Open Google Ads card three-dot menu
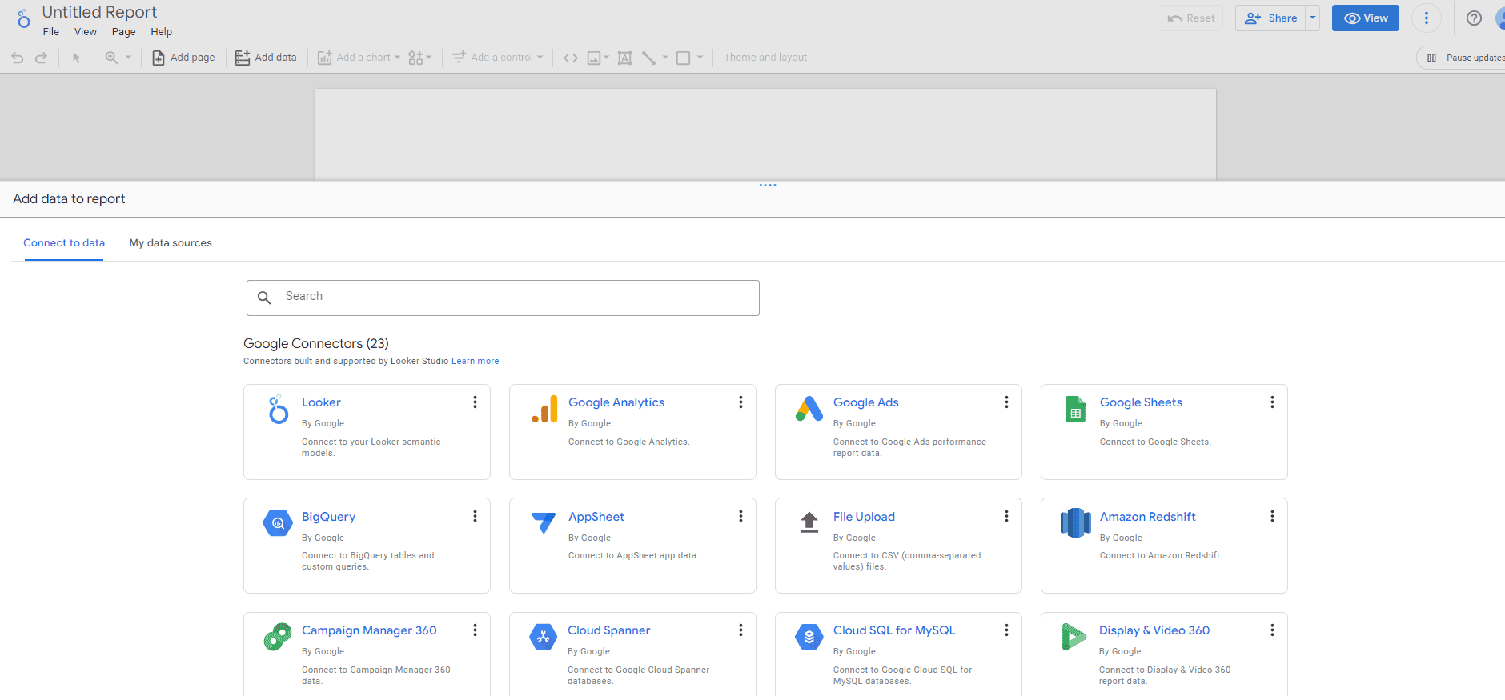1505x700 pixels. 1006,402
